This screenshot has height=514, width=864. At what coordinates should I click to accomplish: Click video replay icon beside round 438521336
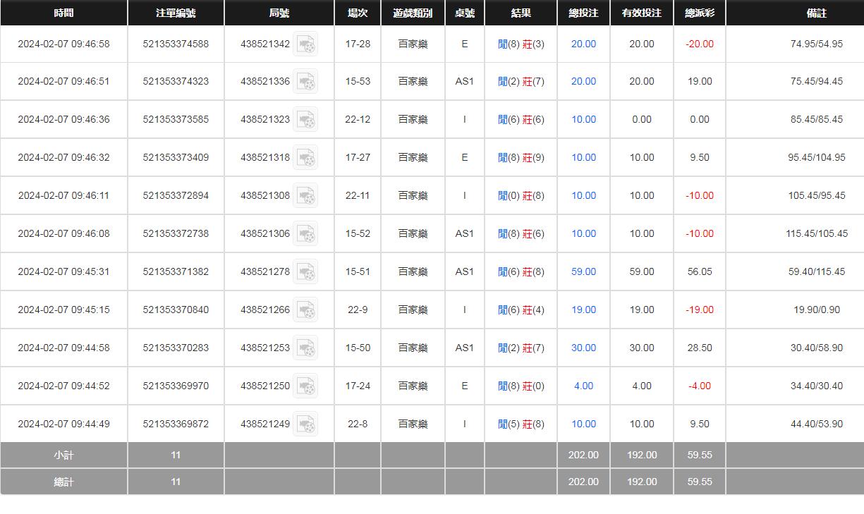[305, 82]
